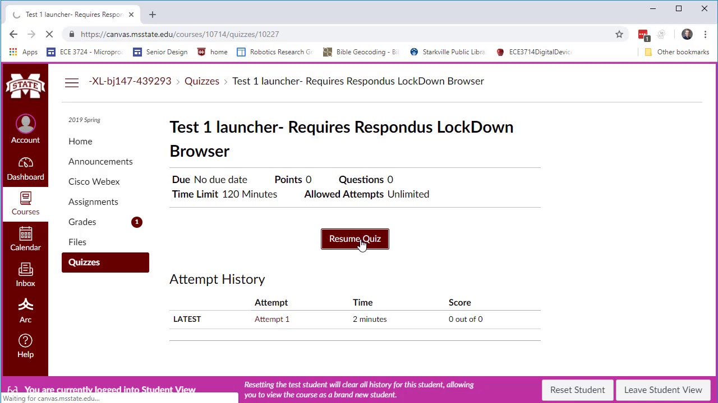Open Courses in global navigation
This screenshot has height=403, width=718.
25,204
